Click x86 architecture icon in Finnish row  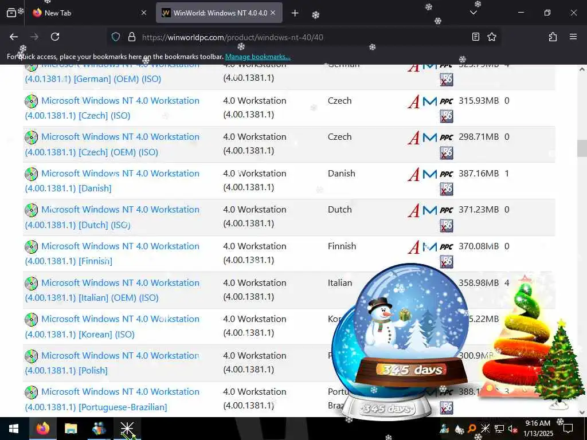pos(446,261)
